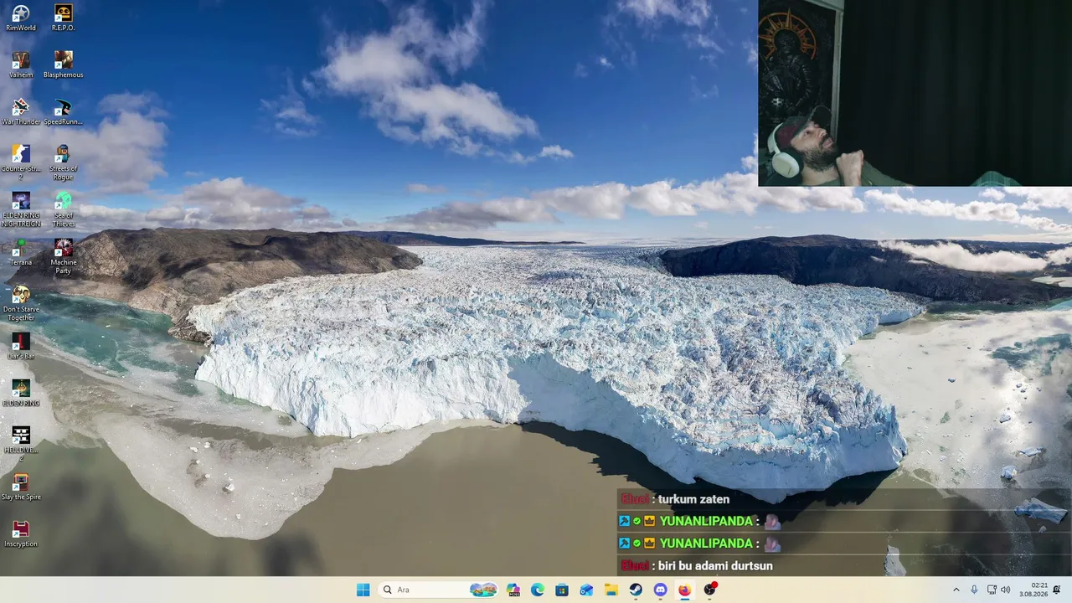The image size is (1072, 603).
Task: Select the SpeedRunners desktop icon
Action: (63, 111)
